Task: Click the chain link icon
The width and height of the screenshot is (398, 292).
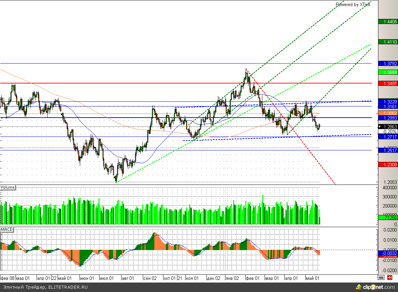Action: 381,278
